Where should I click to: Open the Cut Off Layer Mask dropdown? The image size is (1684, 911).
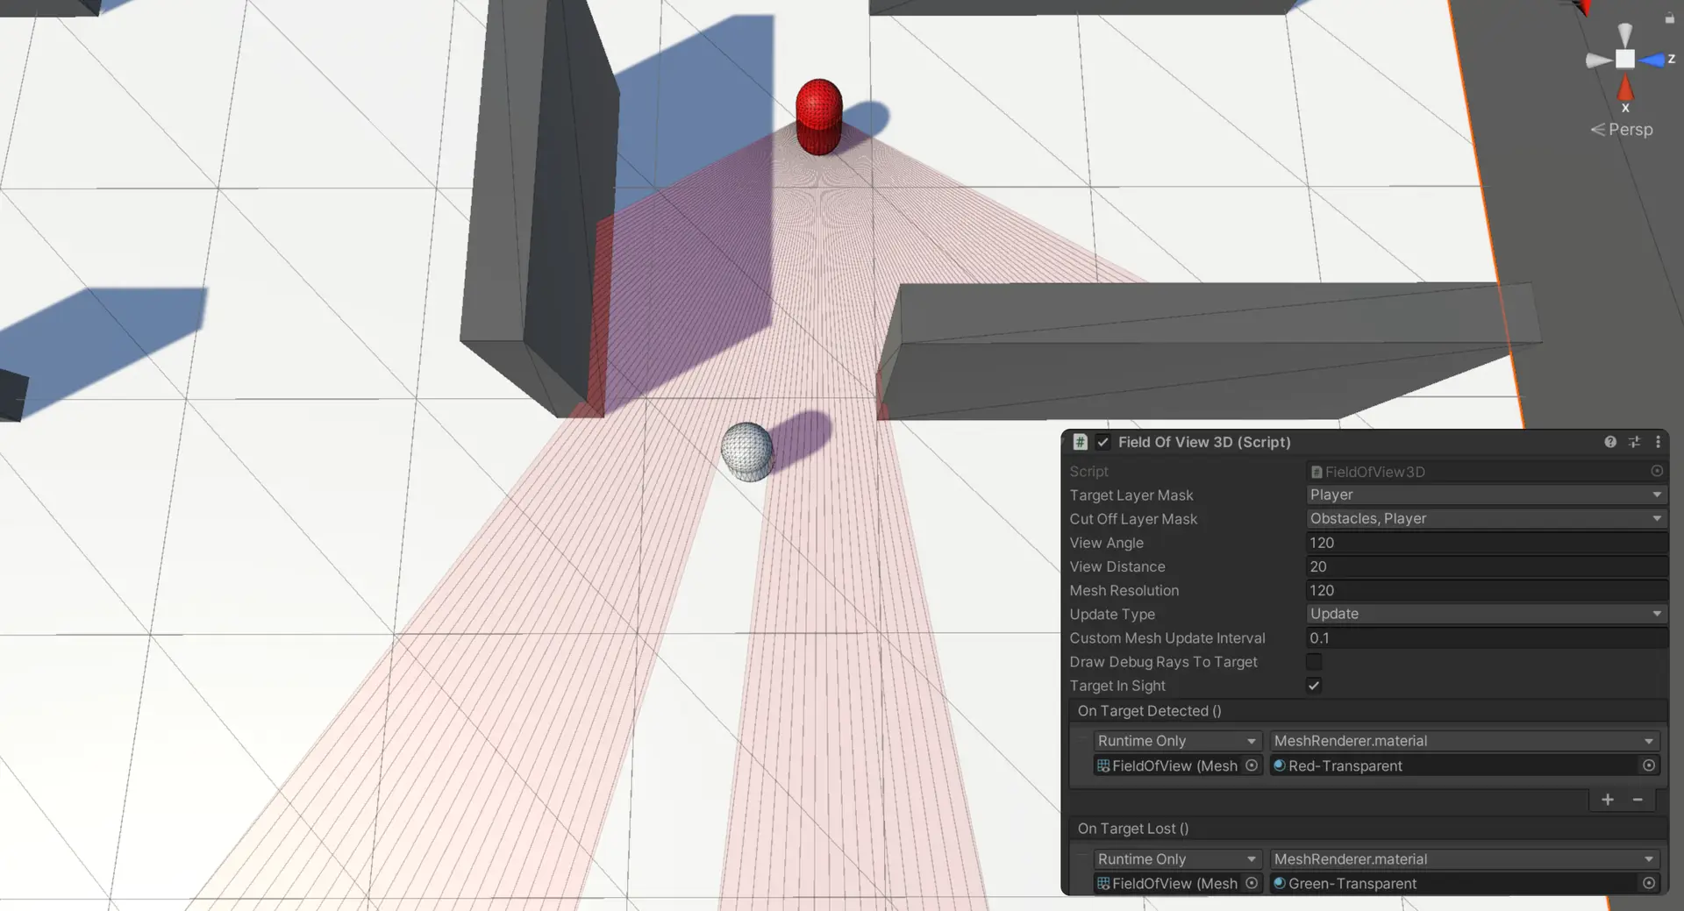pyautogui.click(x=1487, y=519)
